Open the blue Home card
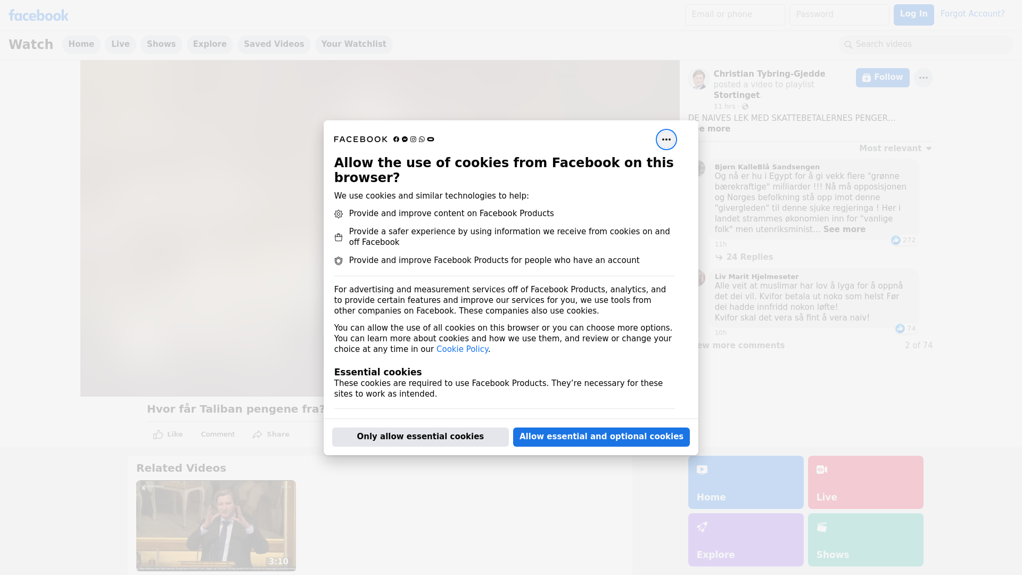The height and width of the screenshot is (575, 1022). click(x=746, y=482)
